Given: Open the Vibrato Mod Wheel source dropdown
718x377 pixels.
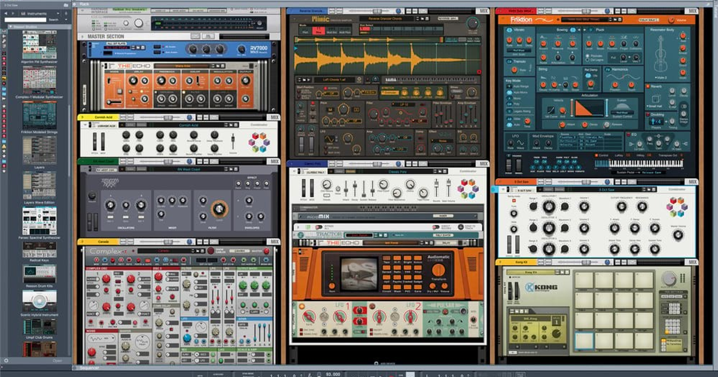Looking at the screenshot, I should 519,51.
